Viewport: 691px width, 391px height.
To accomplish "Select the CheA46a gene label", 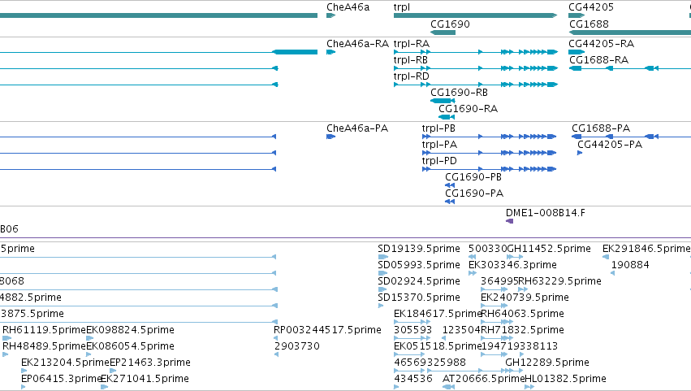I will click(348, 7).
